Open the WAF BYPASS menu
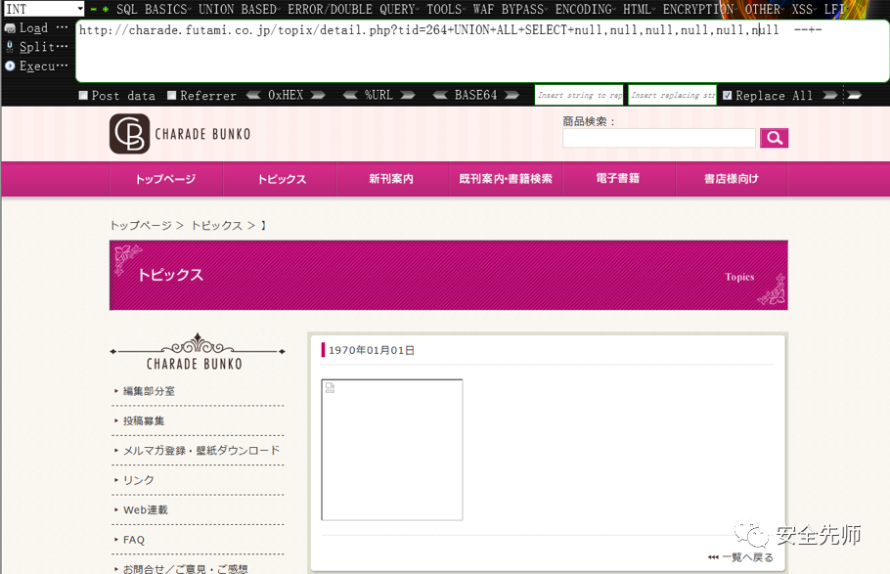 (x=511, y=10)
